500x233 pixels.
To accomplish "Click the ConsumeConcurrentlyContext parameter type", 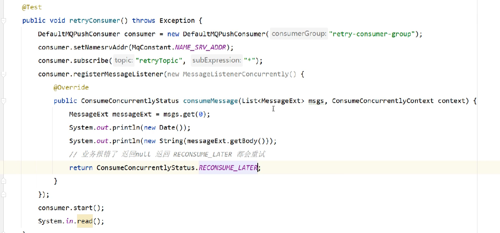I will [x=383, y=101].
